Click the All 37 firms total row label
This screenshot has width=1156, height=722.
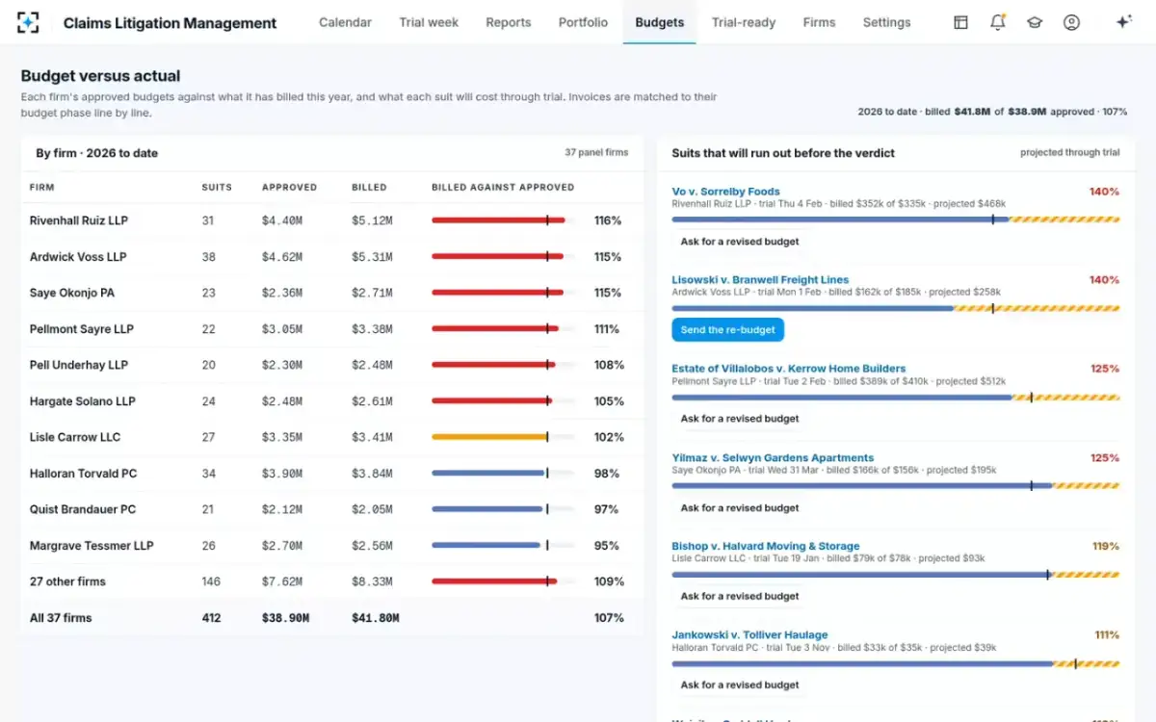[61, 618]
